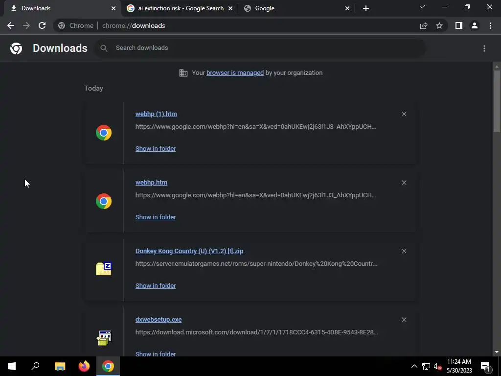
Task: Click the webhp.htm google.com source URL text
Action: [x=255, y=195]
